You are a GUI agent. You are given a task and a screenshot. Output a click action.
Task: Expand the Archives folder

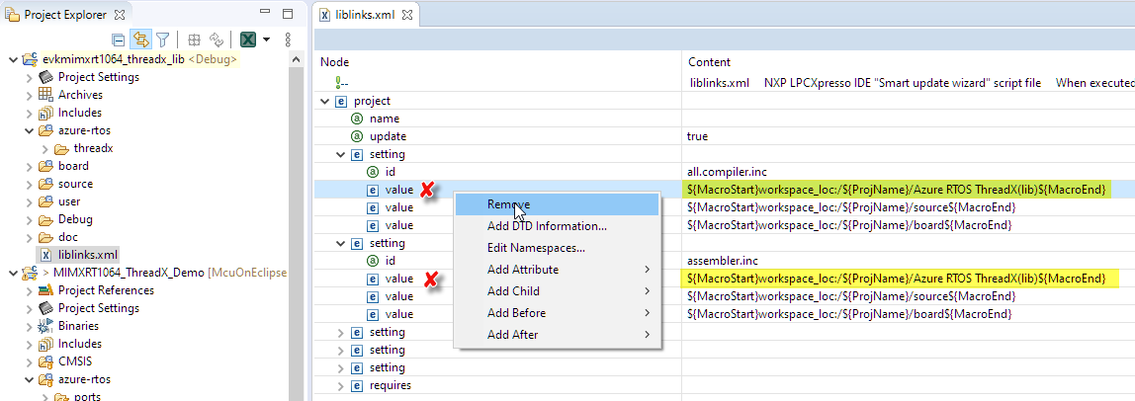29,95
